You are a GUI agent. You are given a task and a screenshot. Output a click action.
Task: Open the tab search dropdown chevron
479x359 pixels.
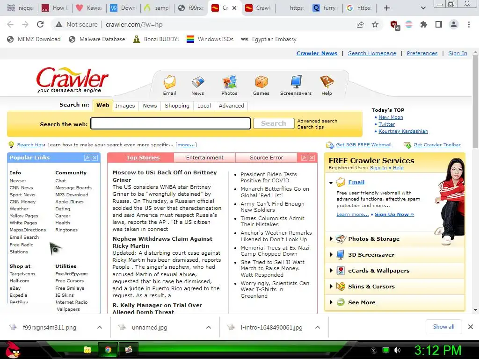423,8
